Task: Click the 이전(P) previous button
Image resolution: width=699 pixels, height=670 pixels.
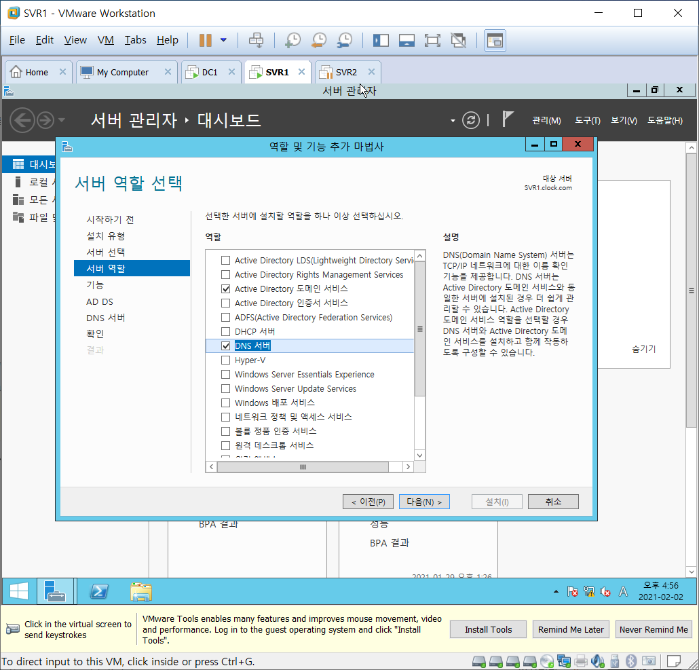Action: pos(368,502)
